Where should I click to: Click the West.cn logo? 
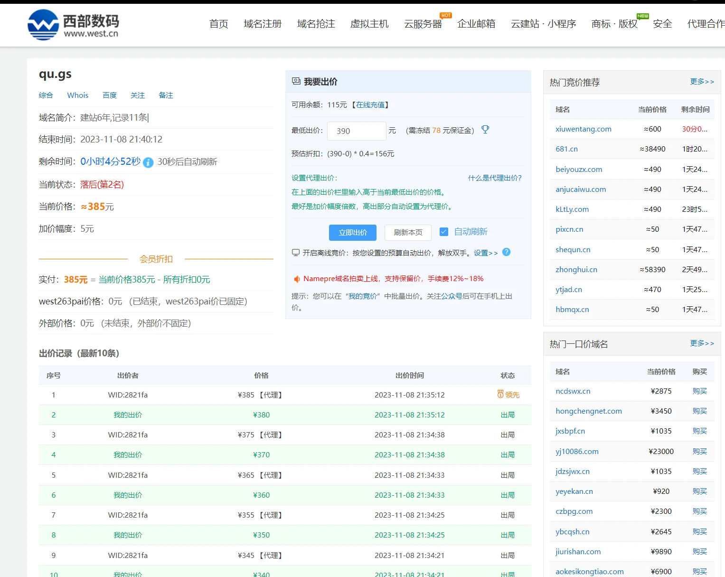(x=73, y=25)
